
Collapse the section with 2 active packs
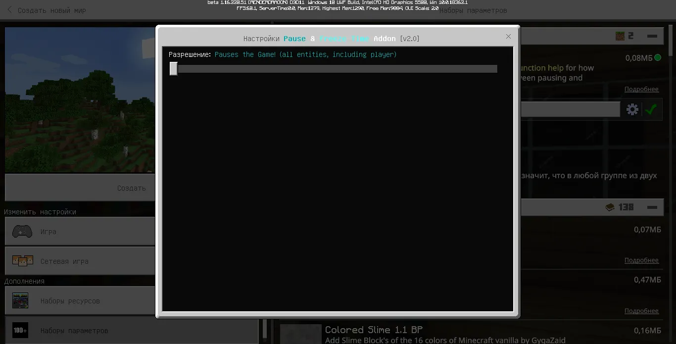pyautogui.click(x=652, y=36)
